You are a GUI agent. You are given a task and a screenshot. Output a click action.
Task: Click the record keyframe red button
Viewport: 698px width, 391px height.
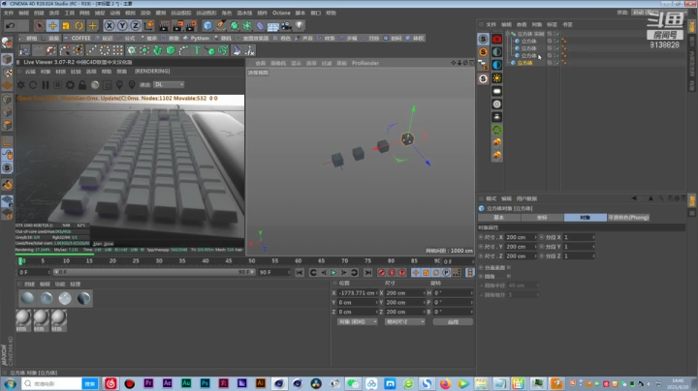point(382,272)
